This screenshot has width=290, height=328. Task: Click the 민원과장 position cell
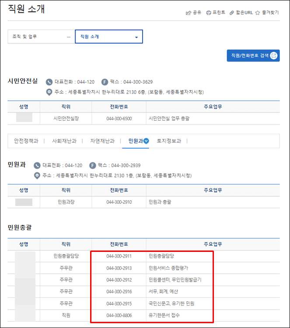pyautogui.click(x=66, y=202)
